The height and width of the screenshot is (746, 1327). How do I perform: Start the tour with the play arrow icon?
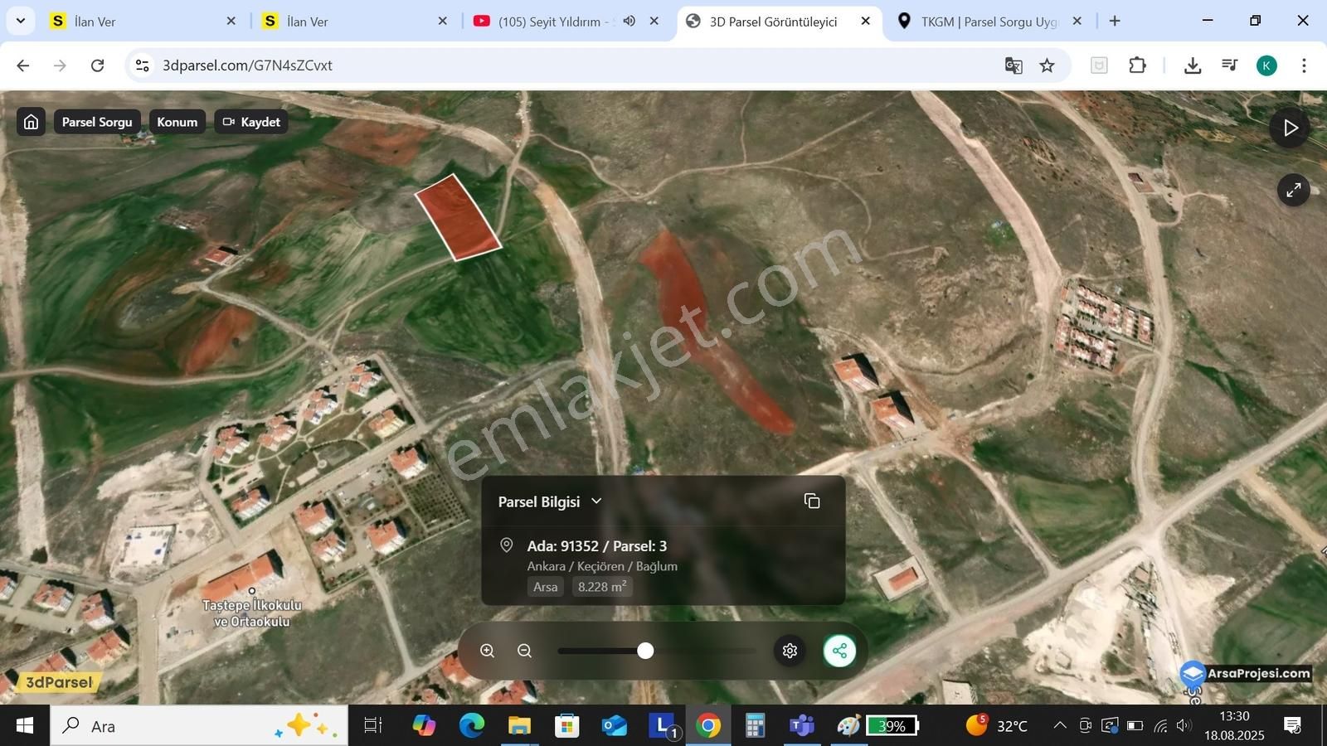point(1291,128)
